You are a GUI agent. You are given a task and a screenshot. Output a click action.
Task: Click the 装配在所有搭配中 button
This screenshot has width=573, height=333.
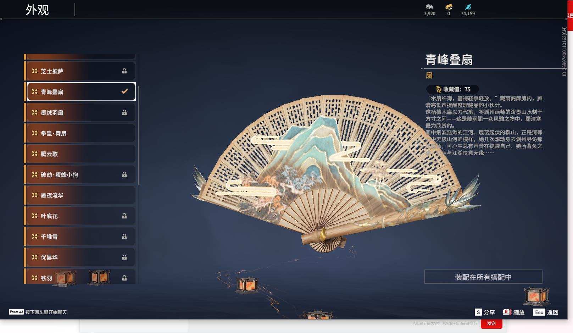coord(483,276)
